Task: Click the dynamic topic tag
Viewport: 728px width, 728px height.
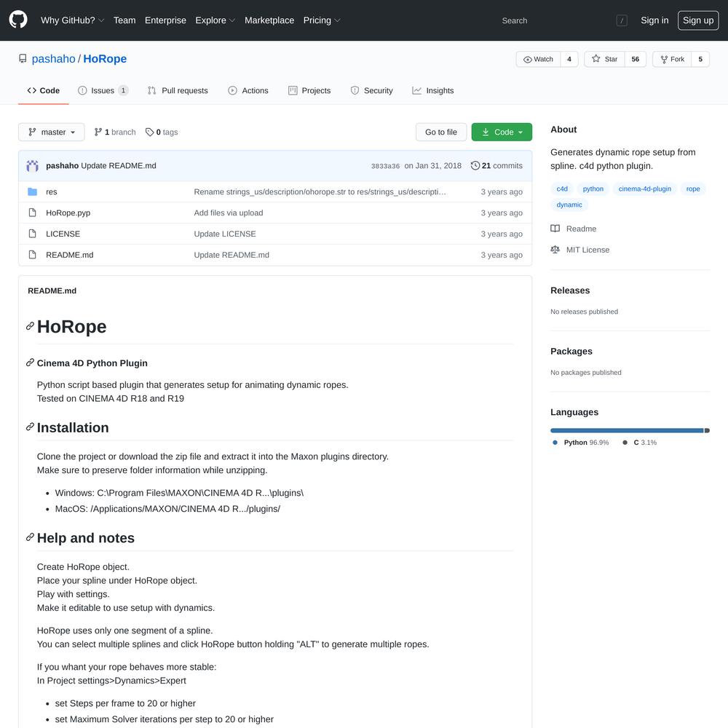Action: click(x=569, y=205)
